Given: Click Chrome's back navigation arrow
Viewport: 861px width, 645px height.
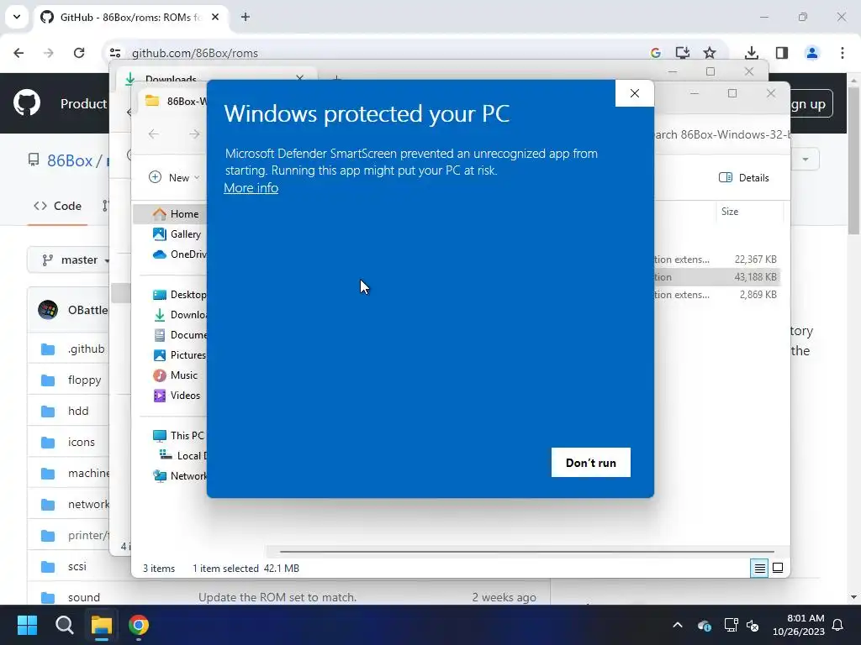Looking at the screenshot, I should (x=18, y=53).
